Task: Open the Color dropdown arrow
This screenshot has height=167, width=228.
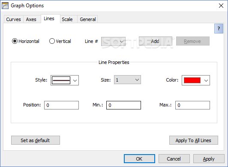Action: click(x=206, y=80)
